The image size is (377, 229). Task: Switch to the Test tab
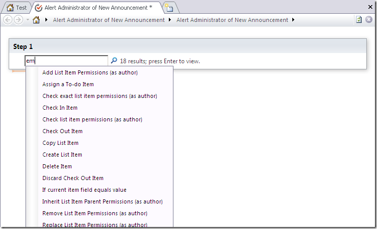point(16,8)
